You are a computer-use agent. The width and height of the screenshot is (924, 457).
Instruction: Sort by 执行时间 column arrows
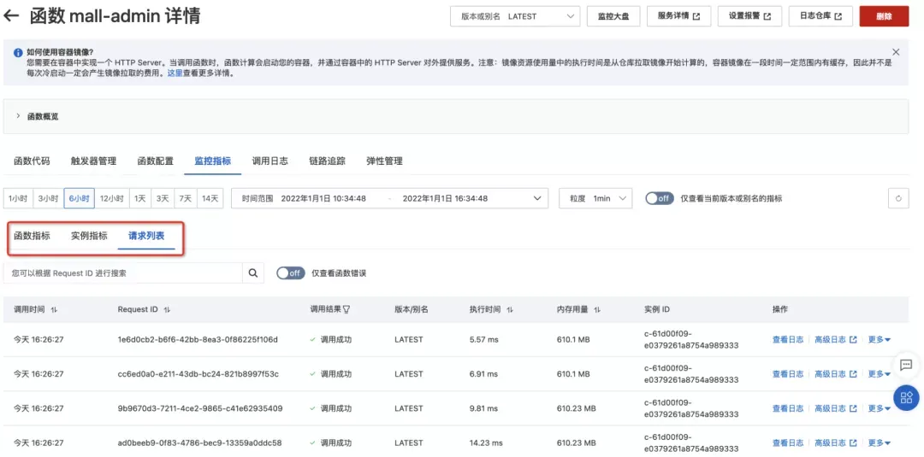[x=510, y=310]
